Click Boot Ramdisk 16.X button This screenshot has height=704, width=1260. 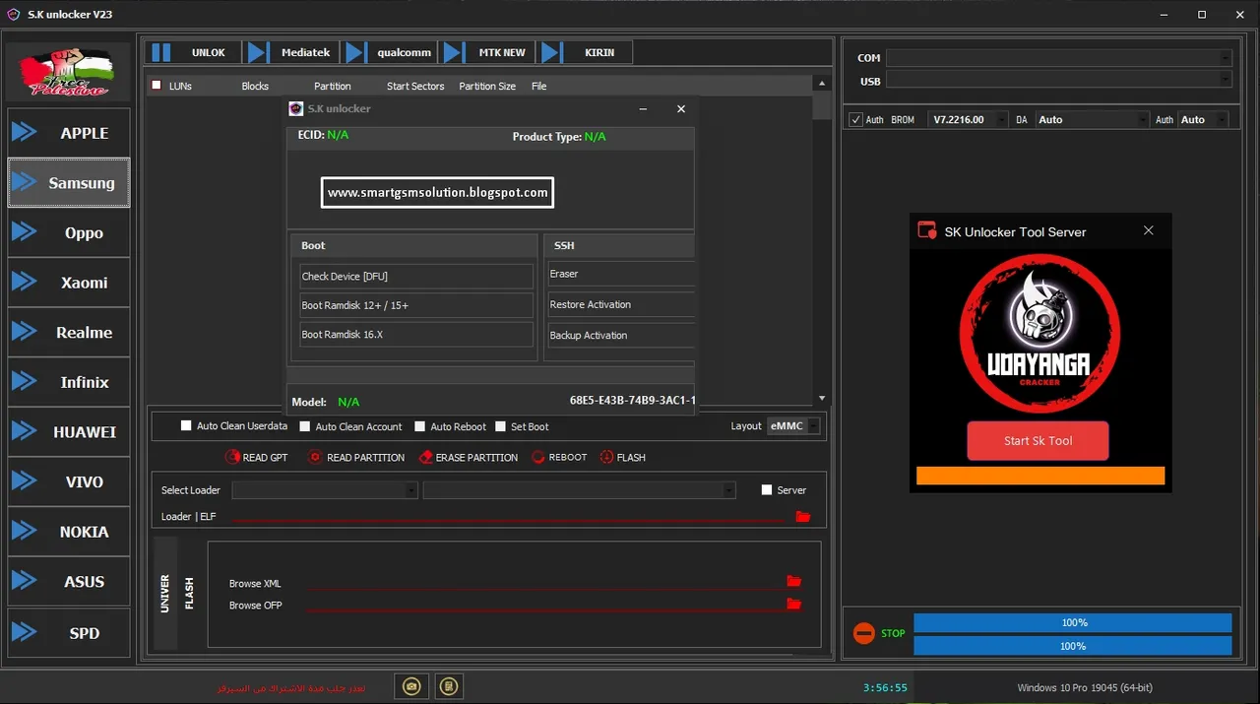(415, 335)
